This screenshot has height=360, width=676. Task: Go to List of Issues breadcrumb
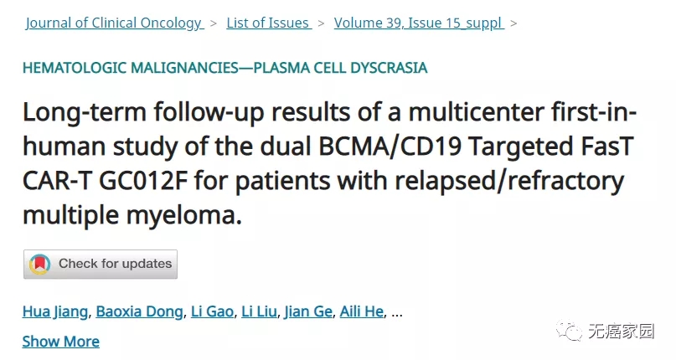[268, 23]
